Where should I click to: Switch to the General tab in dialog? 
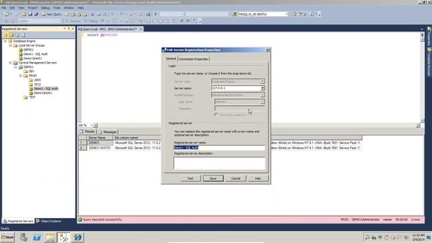(x=171, y=59)
